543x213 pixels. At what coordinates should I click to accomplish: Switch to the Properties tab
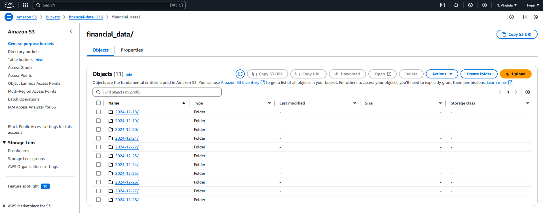tap(132, 50)
